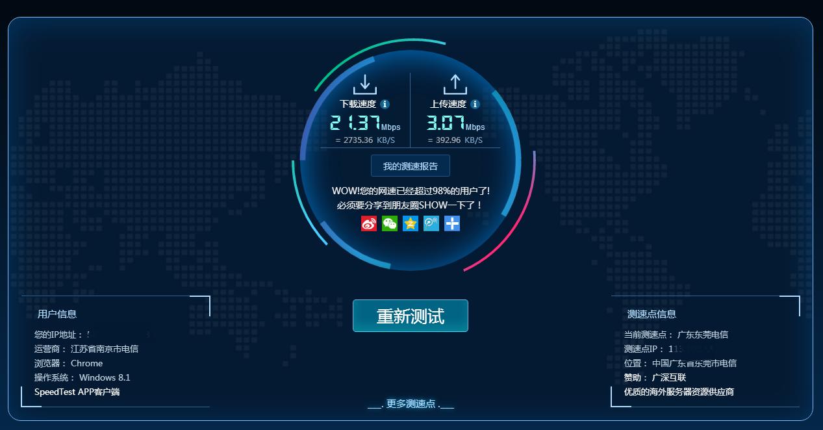Viewport: 823px width, 430px height.
Task: Expand 更多测速点 for more test nodes
Action: [x=411, y=403]
